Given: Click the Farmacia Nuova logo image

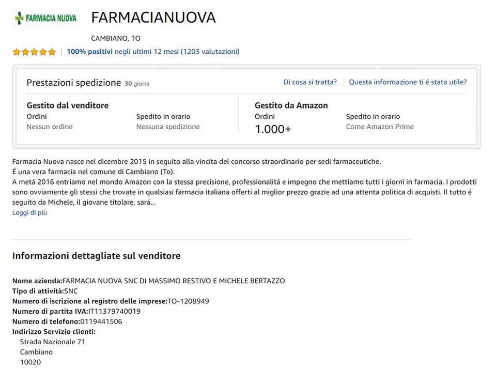Looking at the screenshot, I should [x=46, y=18].
